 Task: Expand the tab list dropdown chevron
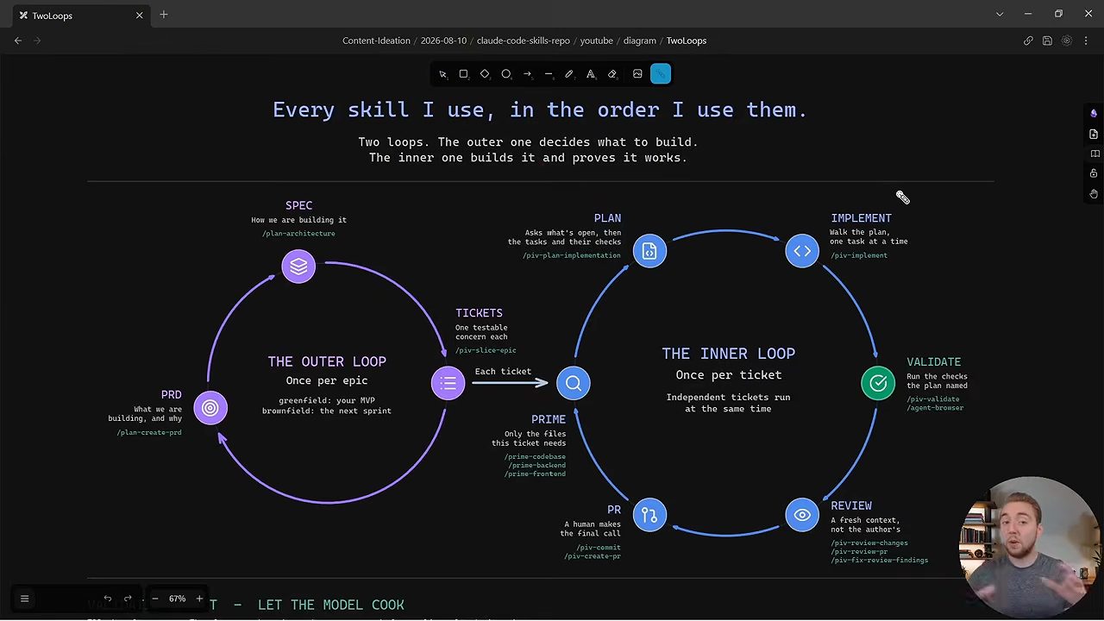pyautogui.click(x=1000, y=15)
